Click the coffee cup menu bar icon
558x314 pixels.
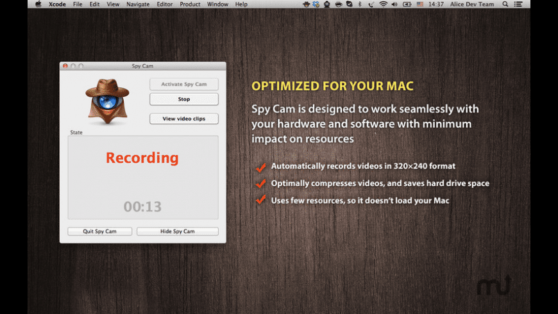338,4
